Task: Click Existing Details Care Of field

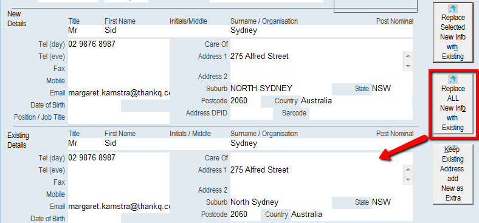Action: 322,158
